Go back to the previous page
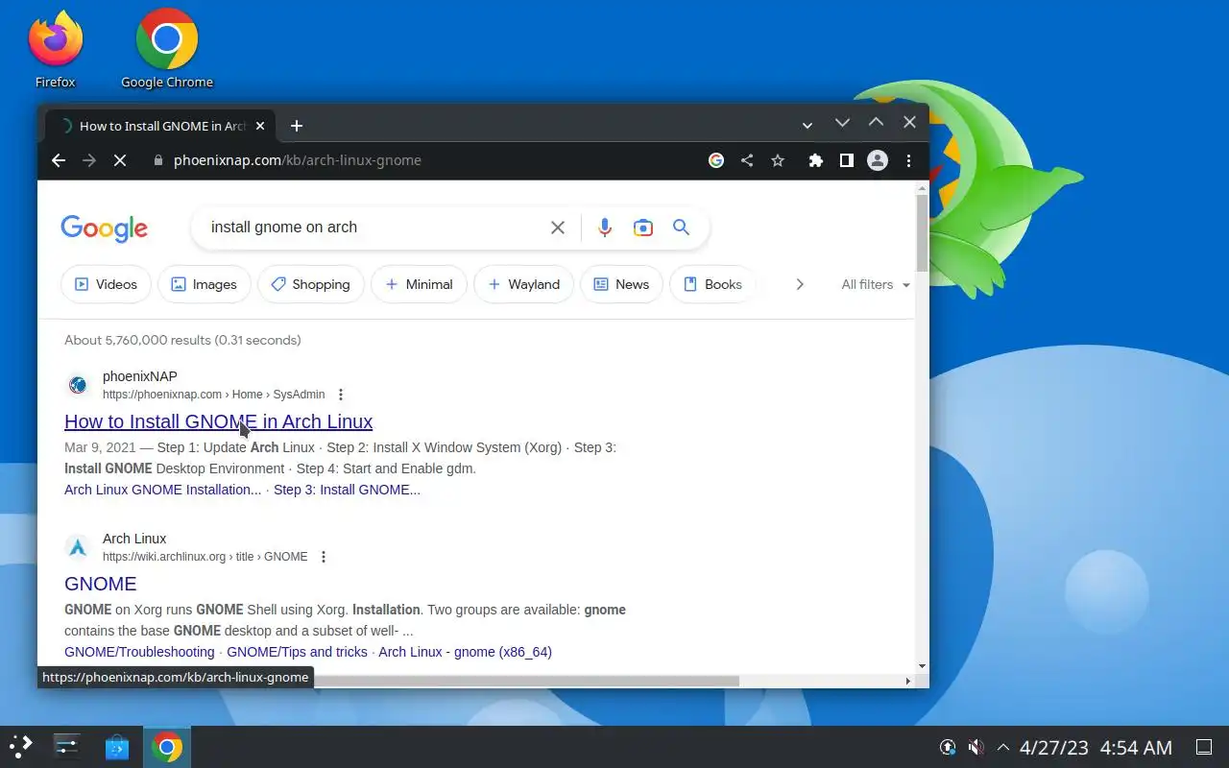This screenshot has height=768, width=1229. click(59, 160)
